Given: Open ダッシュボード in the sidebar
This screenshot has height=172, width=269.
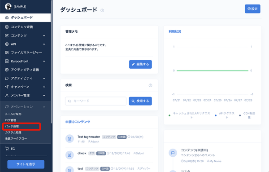Looking at the screenshot, I should click(26, 18).
